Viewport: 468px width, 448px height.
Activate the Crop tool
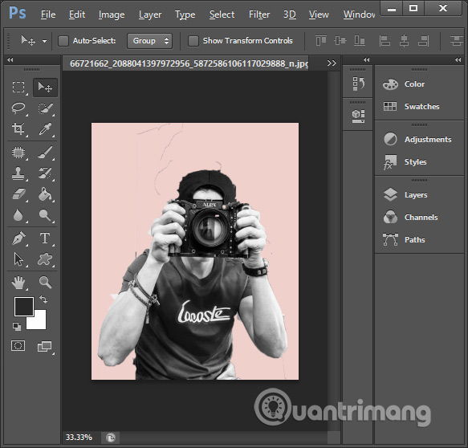[x=18, y=128]
